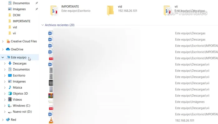Image resolution: width=218 pixels, height=124 pixels.
Task: Click the Nuevo vol (D:) drive icon
Action: 10,112
